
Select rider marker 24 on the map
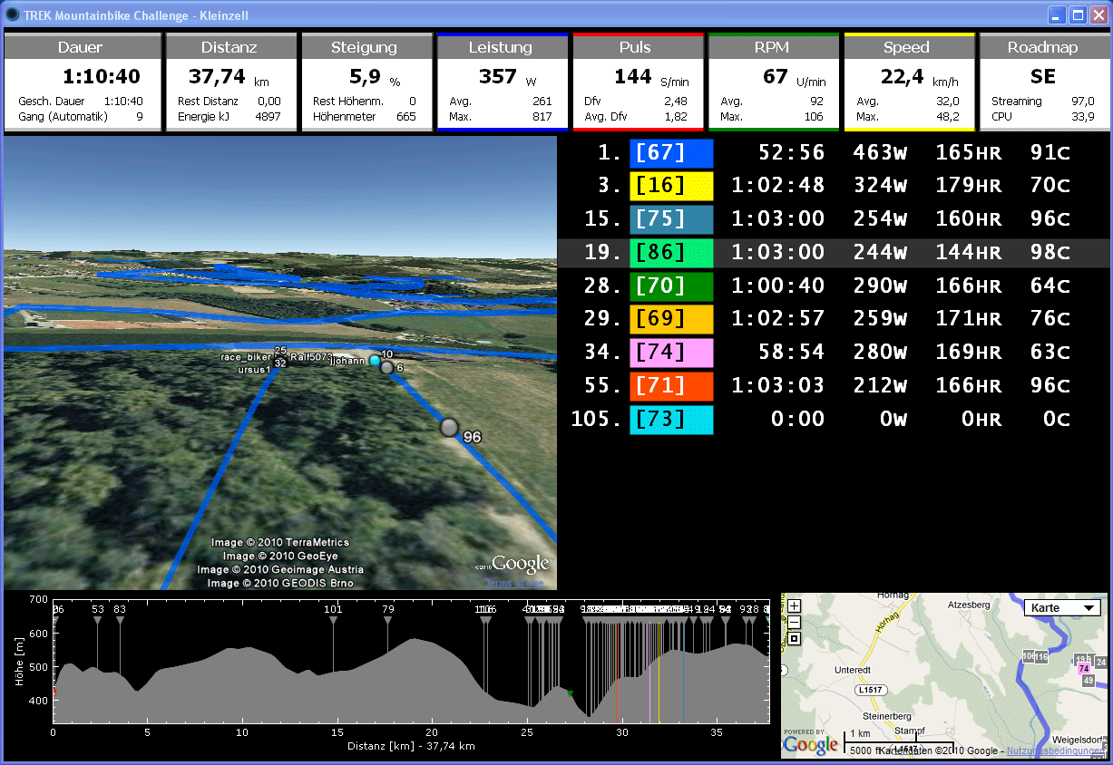(x=1101, y=663)
